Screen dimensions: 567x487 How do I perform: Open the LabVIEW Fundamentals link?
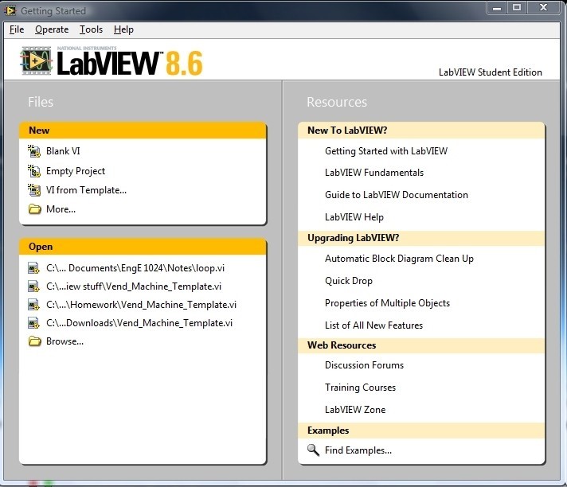click(x=373, y=173)
